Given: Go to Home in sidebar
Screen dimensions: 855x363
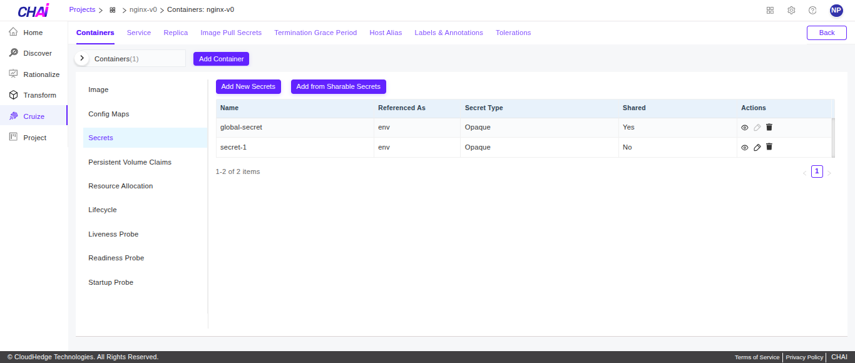Looking at the screenshot, I should pyautogui.click(x=34, y=32).
